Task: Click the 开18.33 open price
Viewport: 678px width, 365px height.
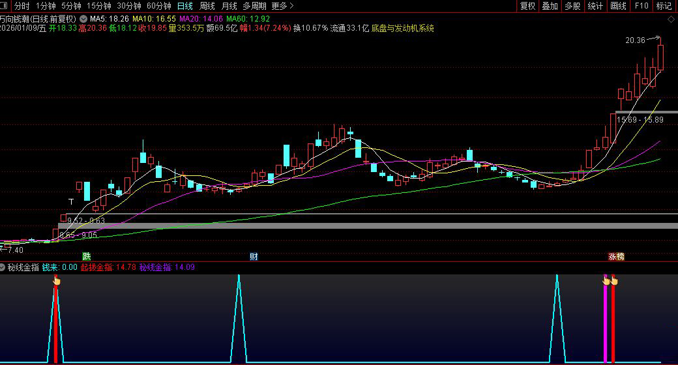Action: point(63,29)
